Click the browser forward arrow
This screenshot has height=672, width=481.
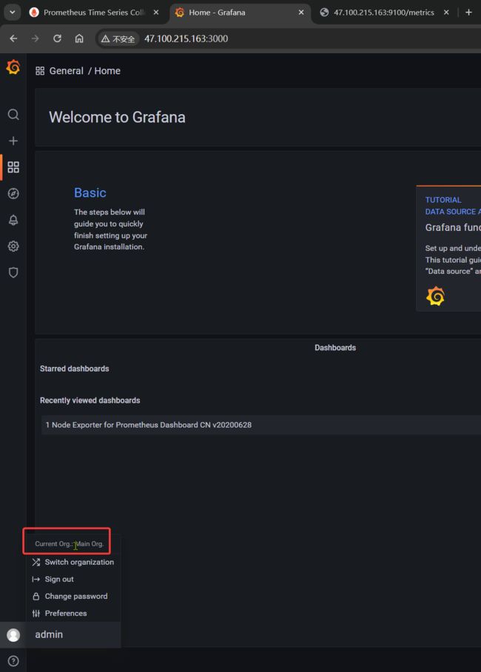click(x=36, y=38)
